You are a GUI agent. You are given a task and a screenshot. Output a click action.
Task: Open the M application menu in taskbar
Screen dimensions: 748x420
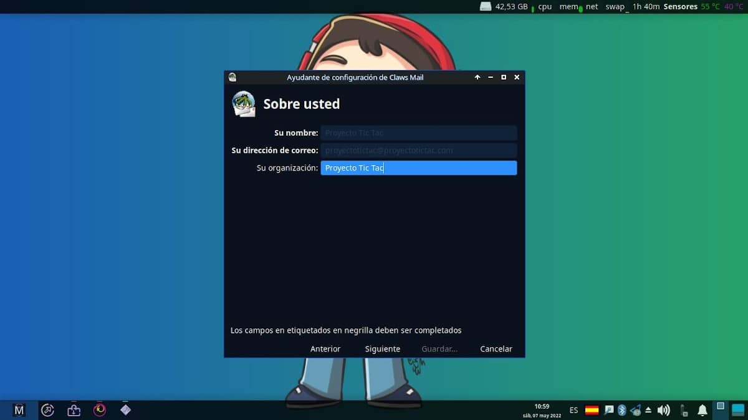click(x=19, y=410)
